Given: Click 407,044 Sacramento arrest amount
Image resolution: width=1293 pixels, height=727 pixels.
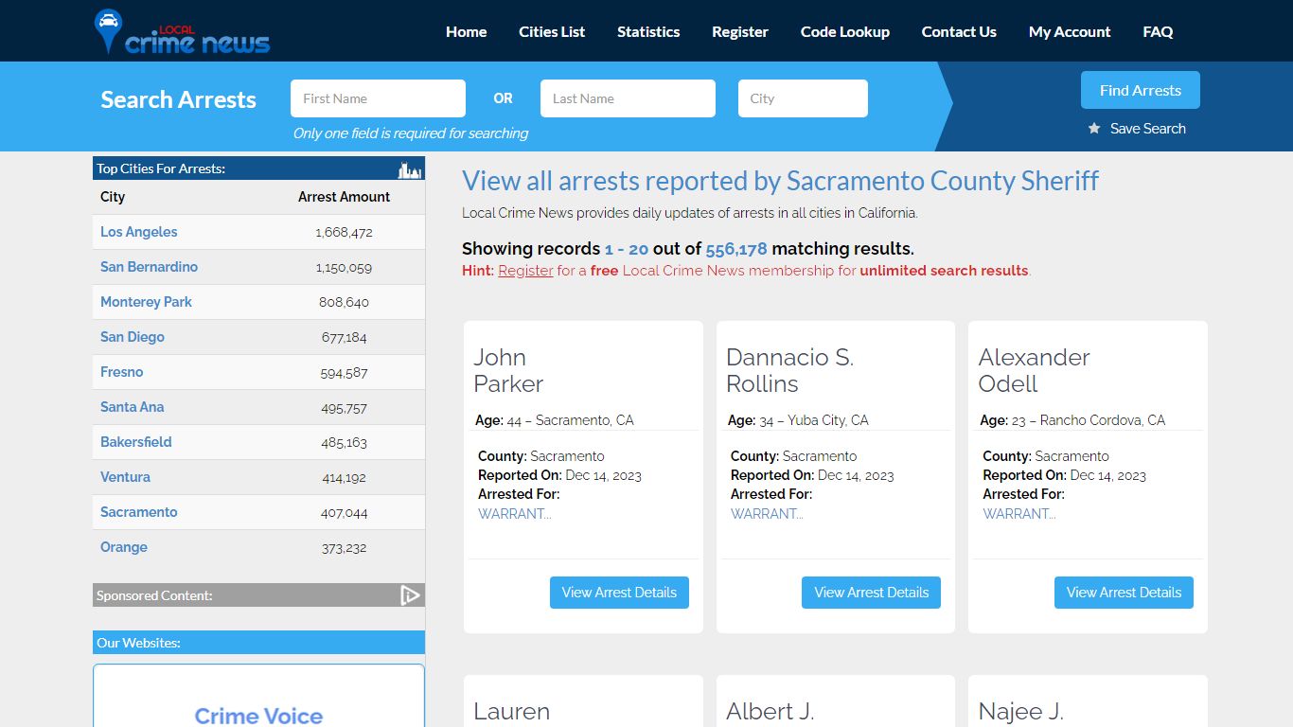Looking at the screenshot, I should 344,513.
